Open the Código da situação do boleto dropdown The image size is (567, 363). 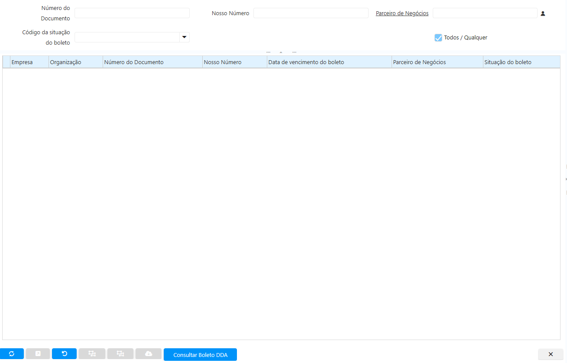[x=185, y=37]
